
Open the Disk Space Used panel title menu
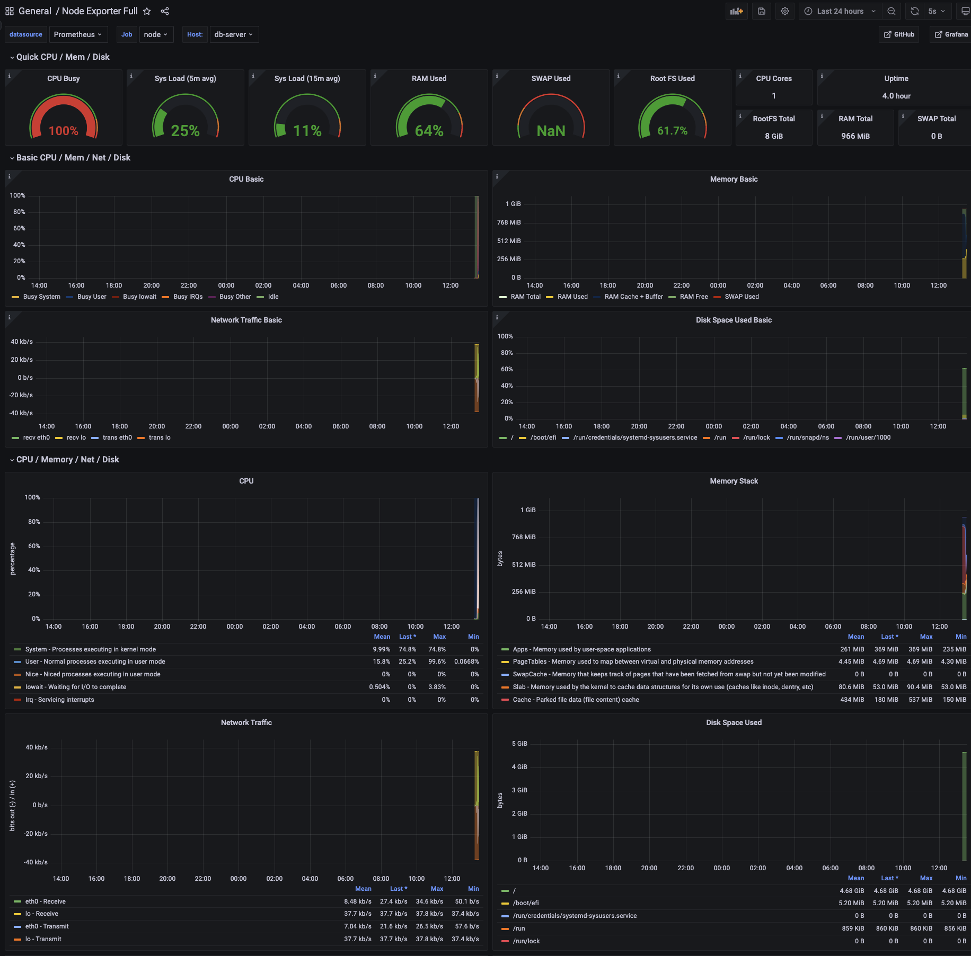coord(734,722)
